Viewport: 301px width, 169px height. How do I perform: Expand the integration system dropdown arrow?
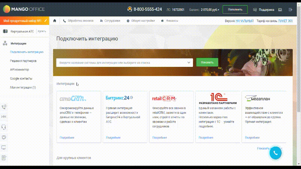click(189, 62)
